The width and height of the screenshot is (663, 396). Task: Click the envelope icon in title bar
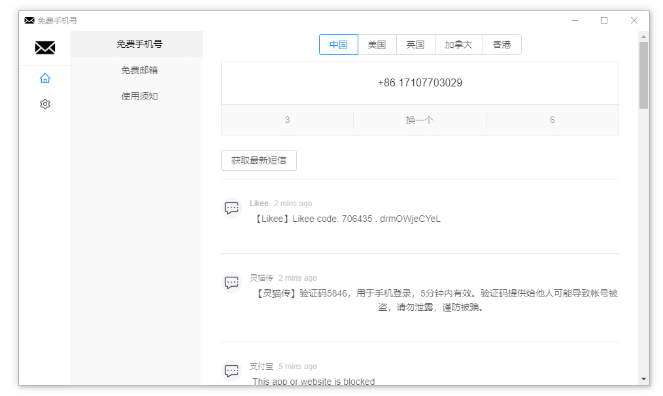point(29,20)
